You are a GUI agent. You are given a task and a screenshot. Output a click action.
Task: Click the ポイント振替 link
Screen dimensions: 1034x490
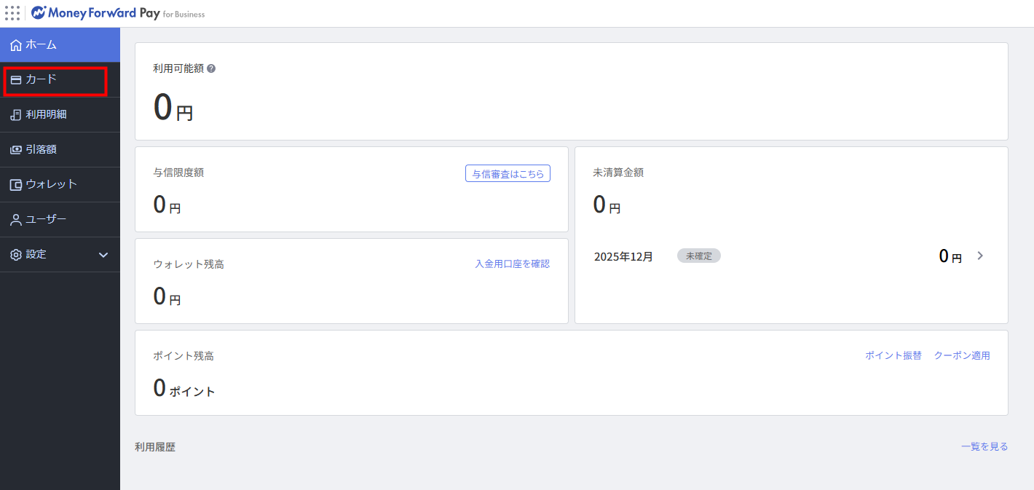point(893,356)
